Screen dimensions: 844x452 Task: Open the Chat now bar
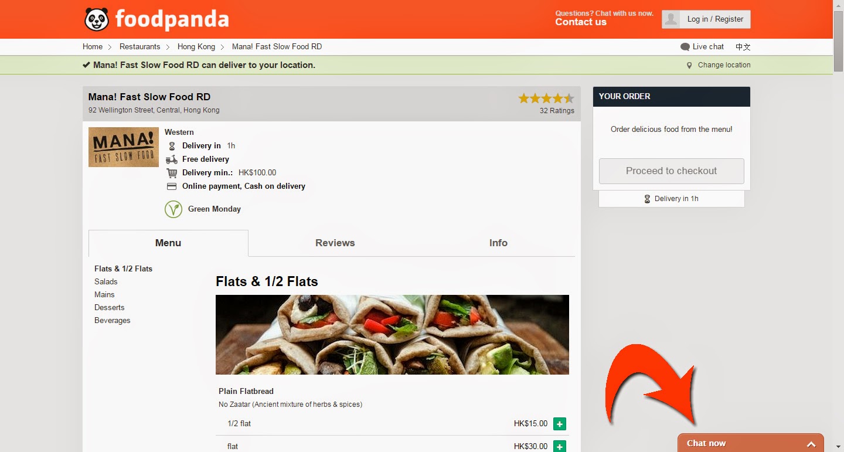point(751,443)
